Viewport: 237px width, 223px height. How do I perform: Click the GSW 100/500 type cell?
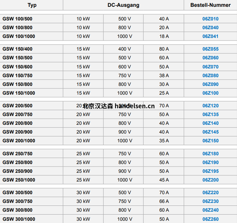(18, 19)
